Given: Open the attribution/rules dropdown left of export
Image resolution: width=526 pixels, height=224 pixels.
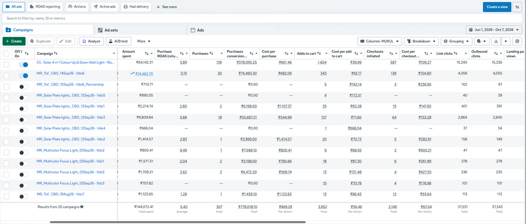Looking at the screenshot, I should pyautogui.click(x=482, y=41).
